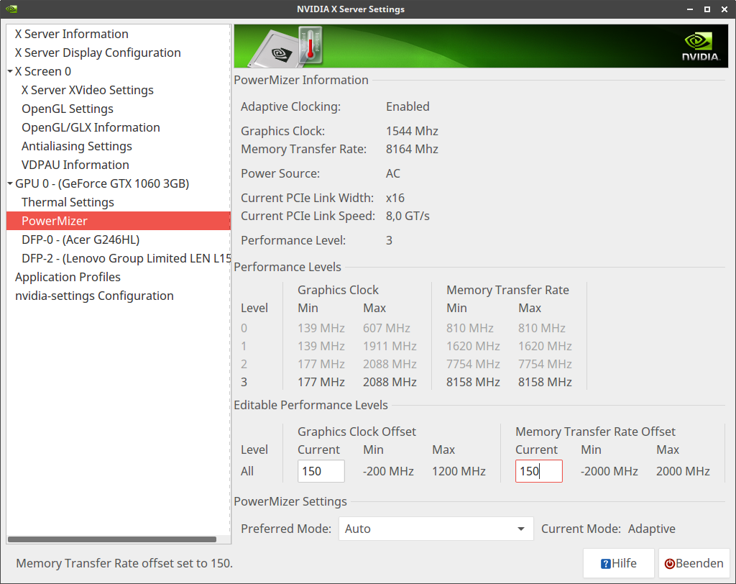Select the PowerMizer entry
This screenshot has height=584, width=736.
(119, 221)
